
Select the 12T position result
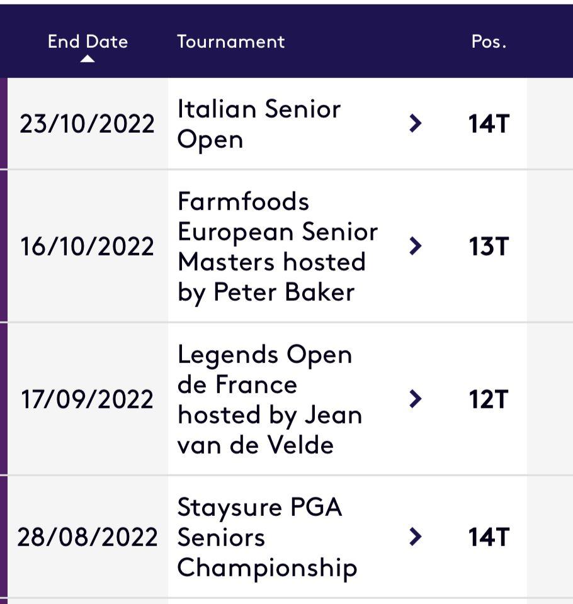click(x=489, y=400)
